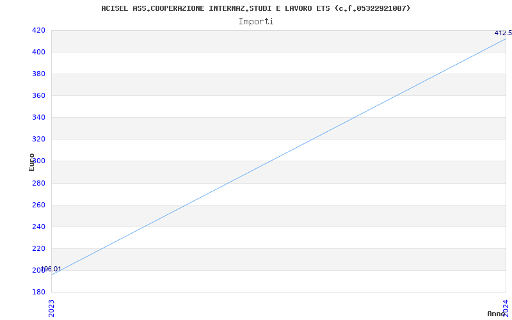Image resolution: width=512 pixels, height=320 pixels.
Task: Click the 220 y-axis value
Action: (x=38, y=248)
